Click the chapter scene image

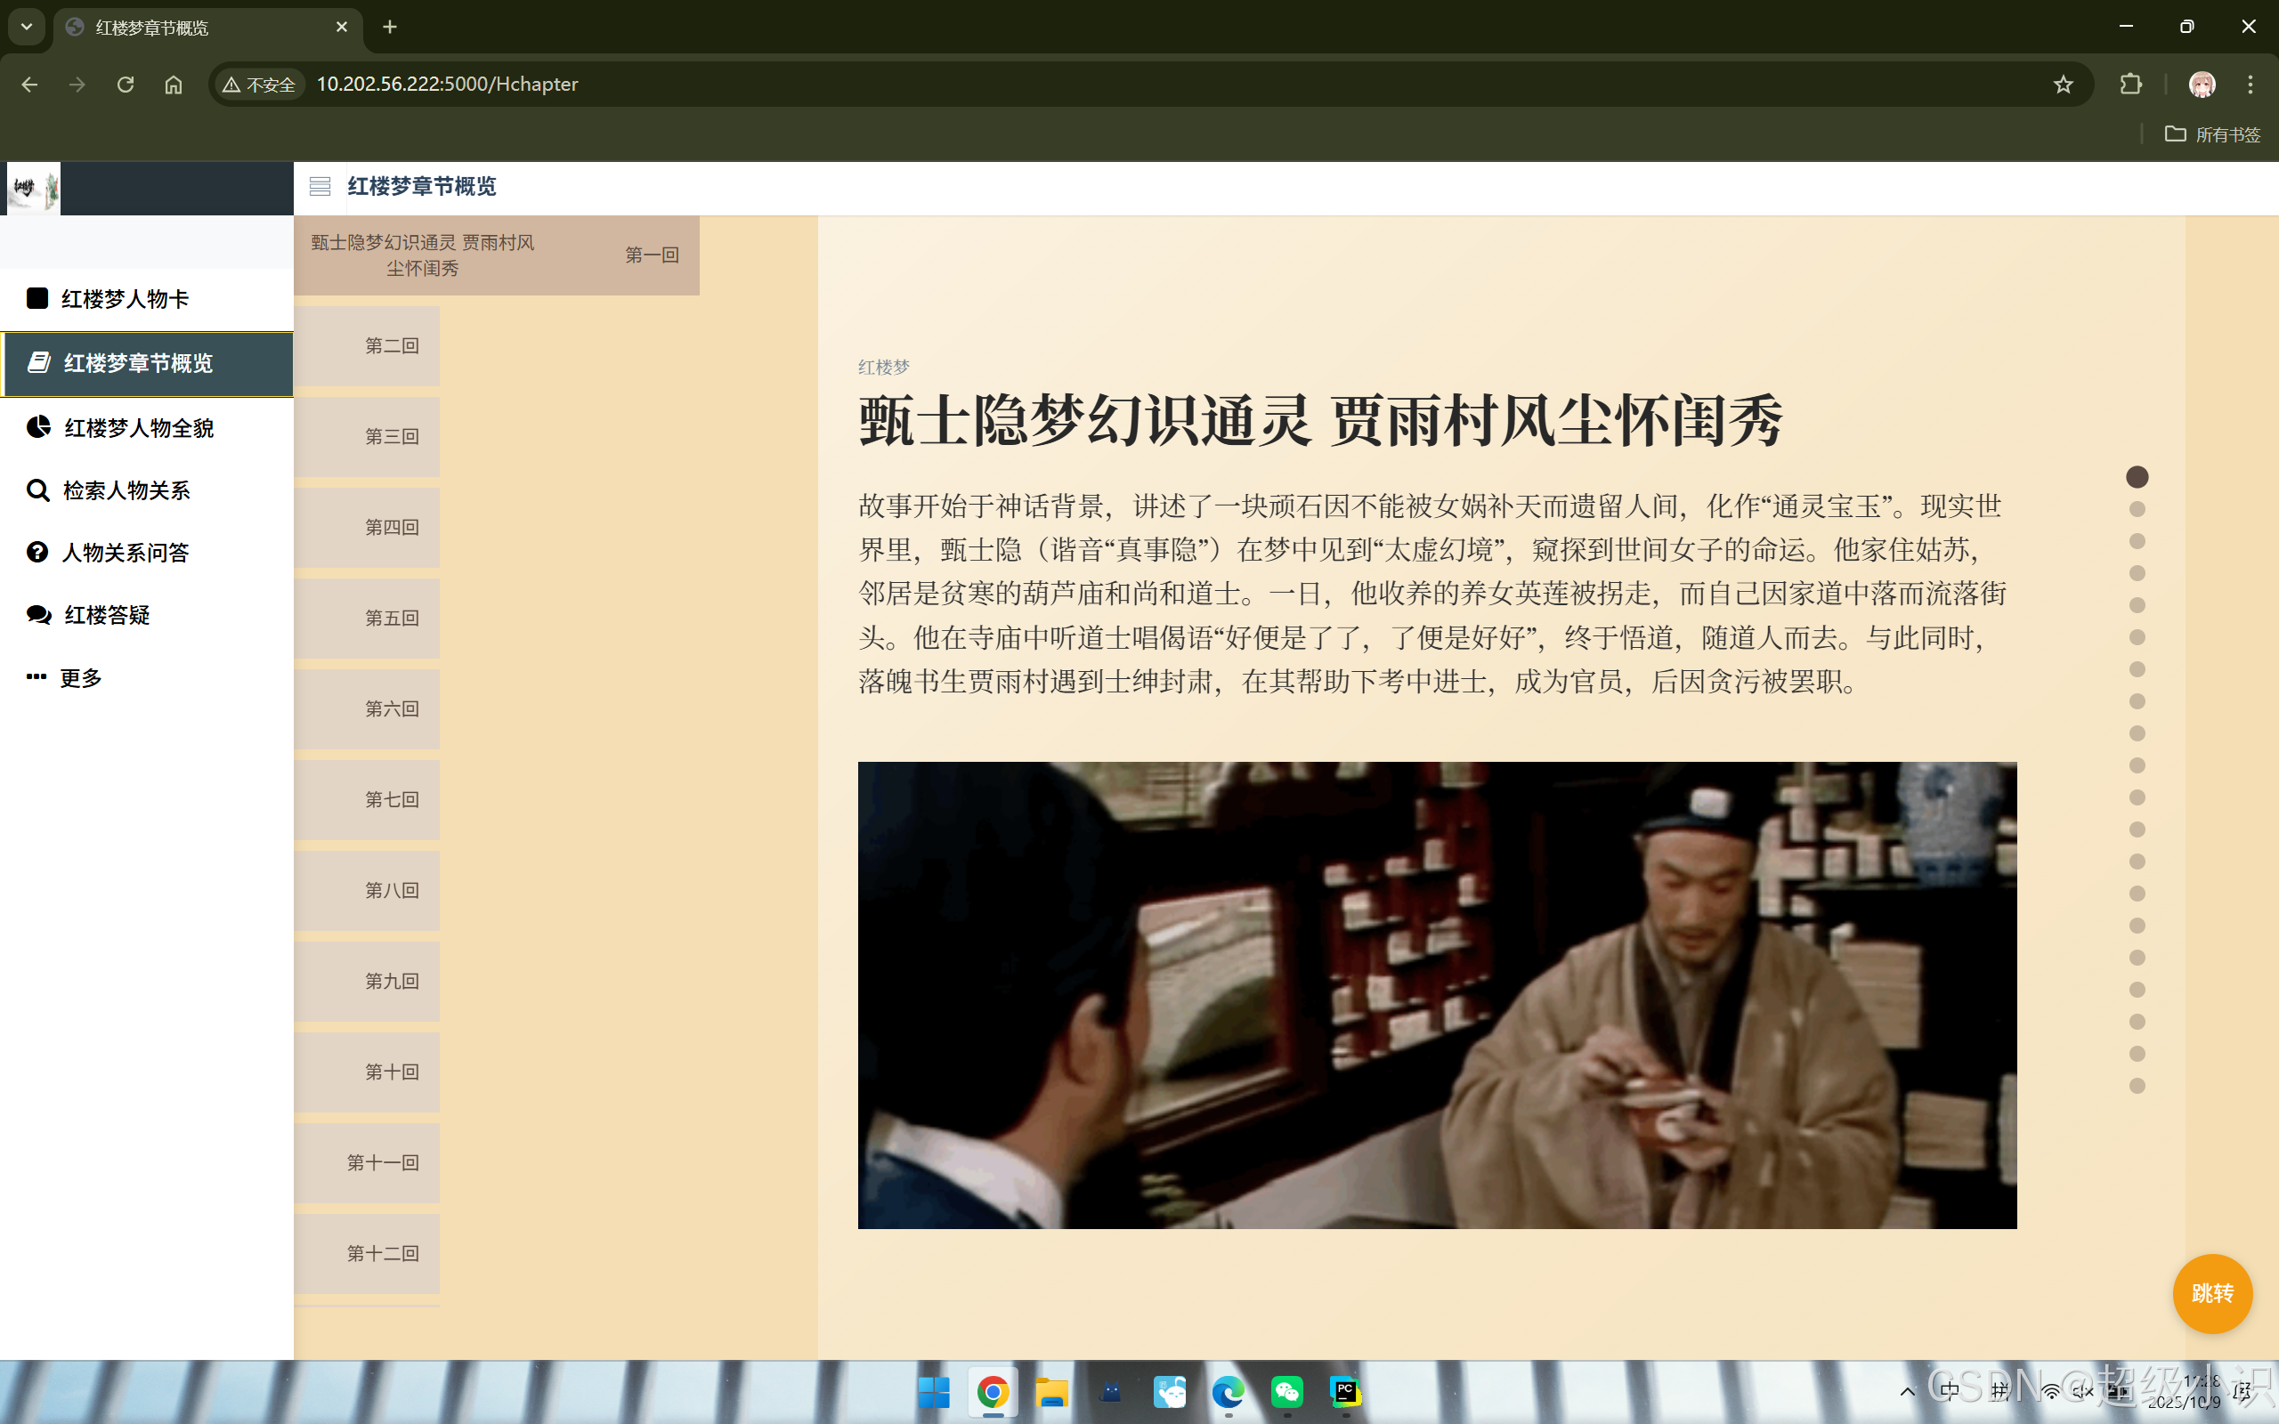(x=1436, y=994)
